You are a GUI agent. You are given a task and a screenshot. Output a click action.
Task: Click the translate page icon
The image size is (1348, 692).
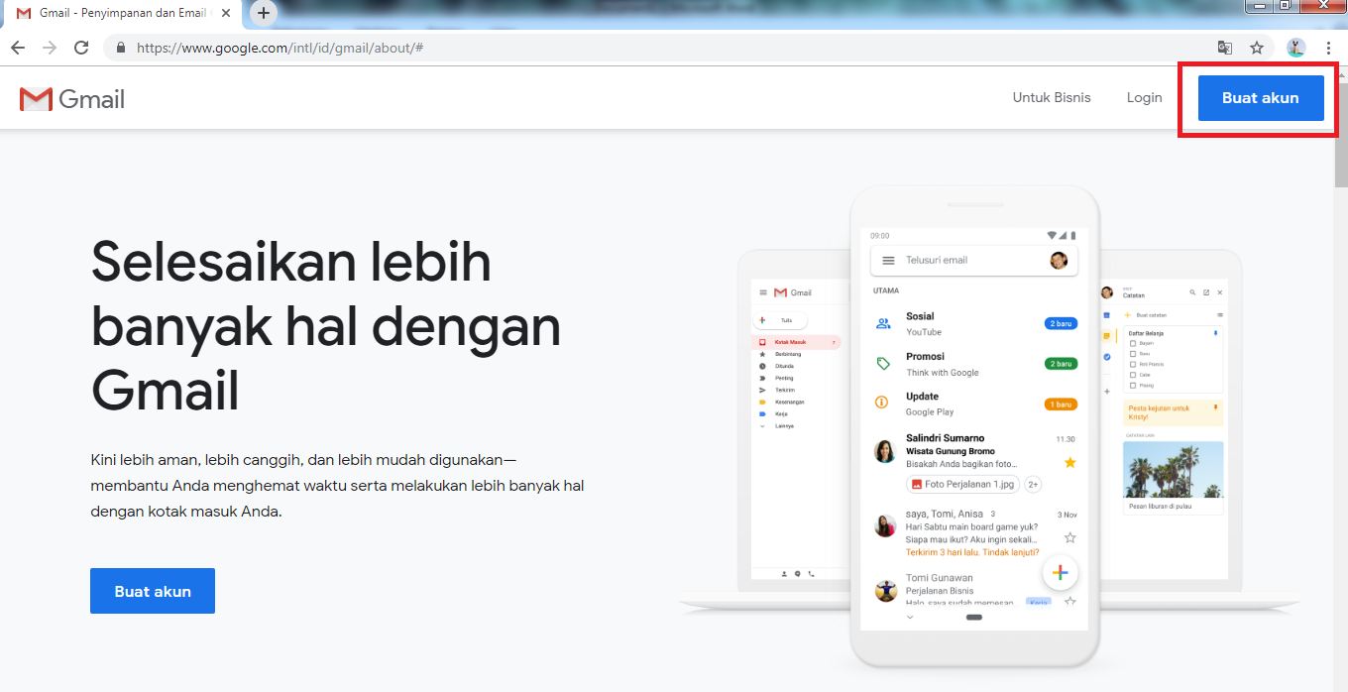click(x=1226, y=48)
